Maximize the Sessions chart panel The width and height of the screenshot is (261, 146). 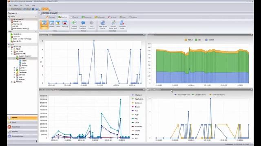252,35
